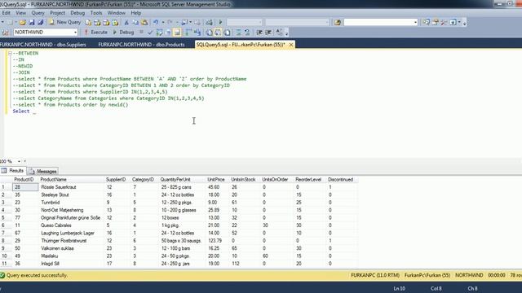This screenshot has height=293, width=522.
Task: Display the estimated execution plan
Action: (159, 33)
